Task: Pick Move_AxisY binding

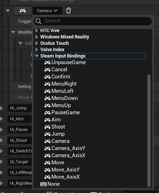Action: pyautogui.click(x=65, y=170)
